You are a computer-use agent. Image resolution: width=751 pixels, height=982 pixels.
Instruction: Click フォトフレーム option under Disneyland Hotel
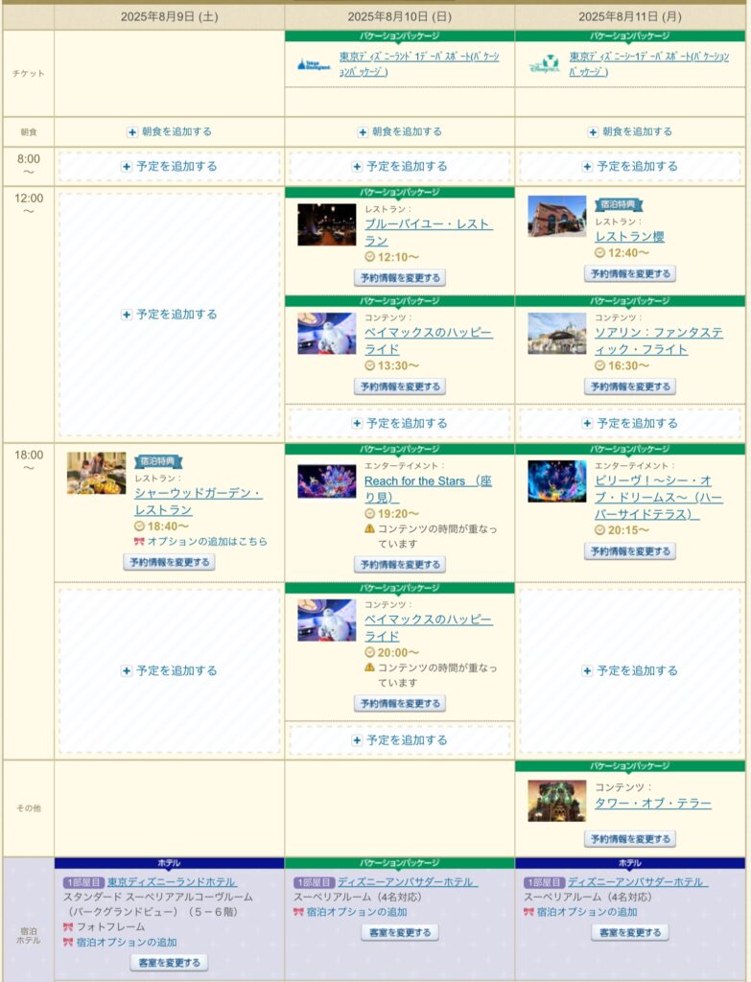(111, 927)
